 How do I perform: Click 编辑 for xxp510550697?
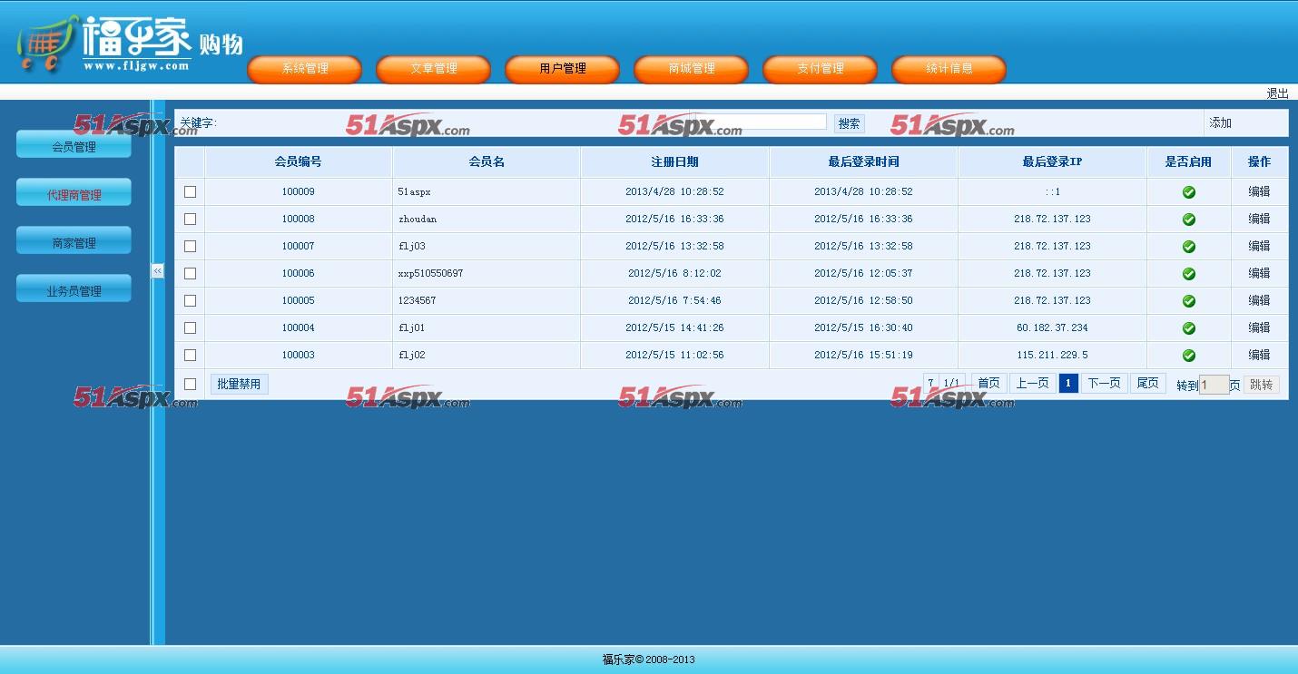[1259, 273]
